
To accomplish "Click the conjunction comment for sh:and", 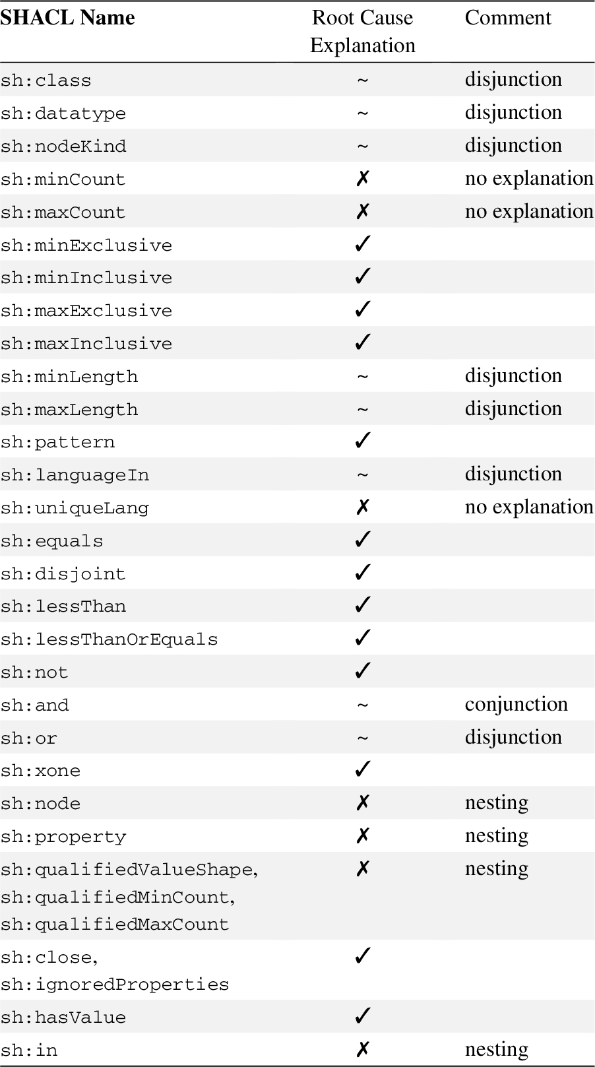I will pyautogui.click(x=517, y=704).
